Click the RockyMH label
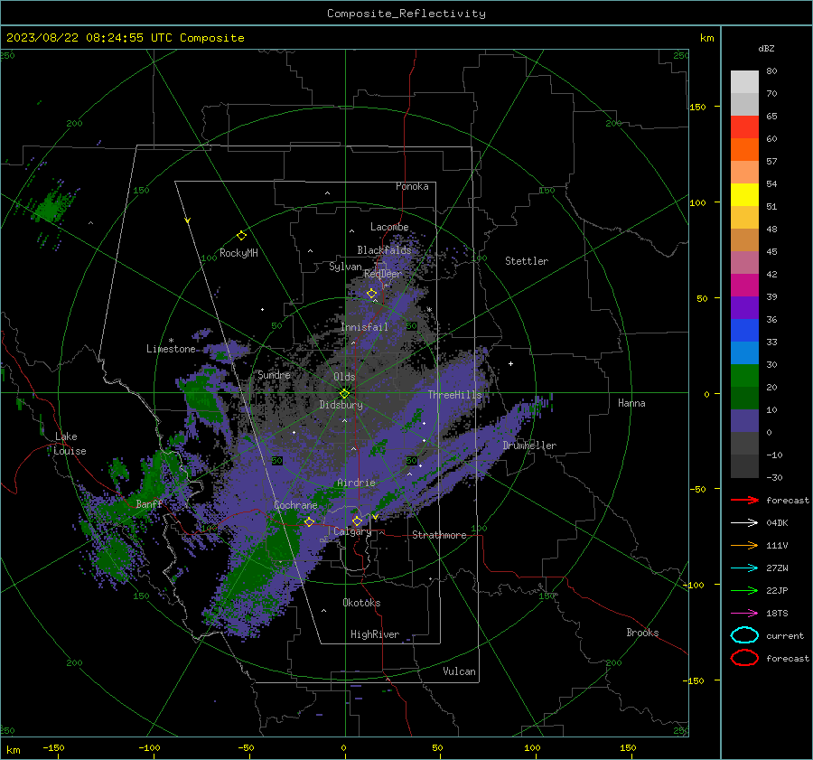This screenshot has width=813, height=760. click(238, 253)
